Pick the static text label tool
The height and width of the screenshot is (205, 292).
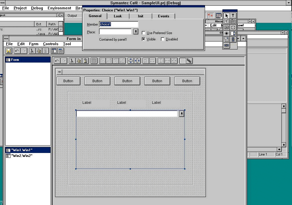[233, 16]
